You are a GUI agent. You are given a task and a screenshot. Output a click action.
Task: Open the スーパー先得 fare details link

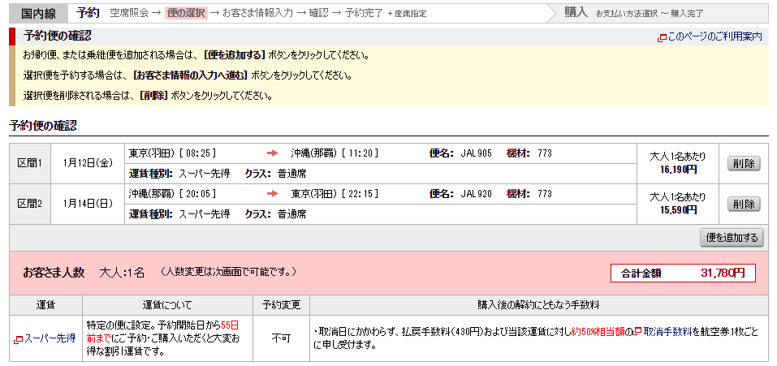click(50, 338)
